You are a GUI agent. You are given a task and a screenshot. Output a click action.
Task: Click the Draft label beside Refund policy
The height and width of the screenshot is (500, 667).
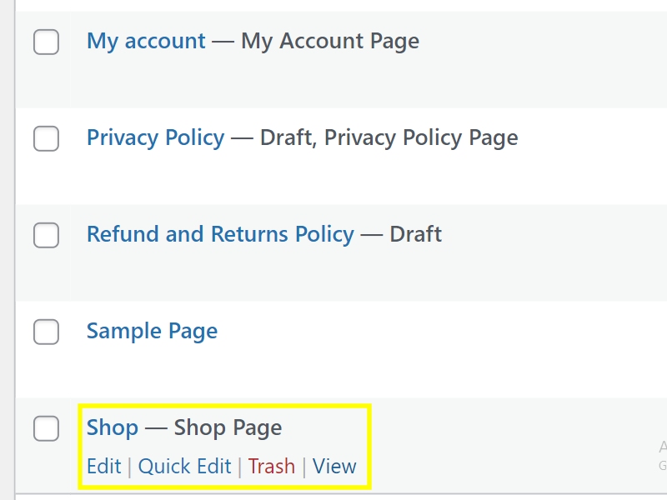(415, 234)
